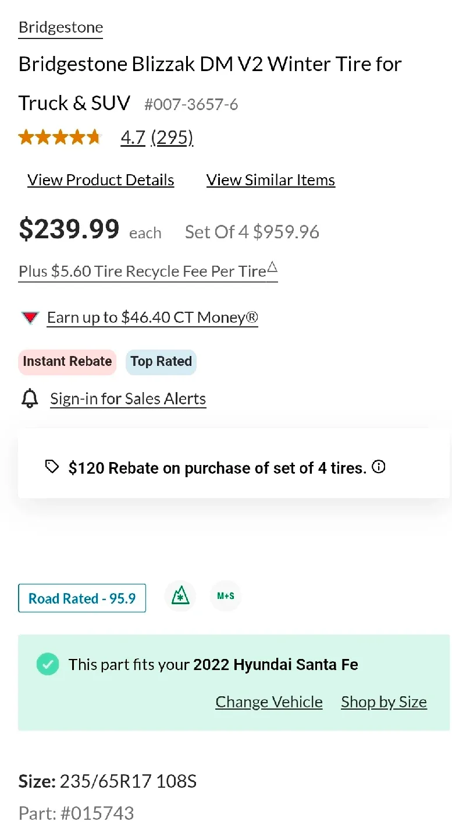Select the Change Vehicle link

269,702
